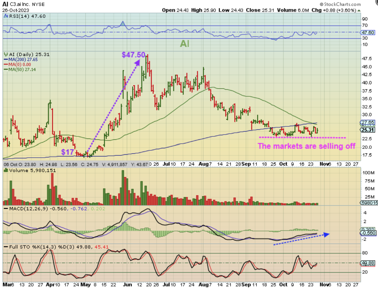This screenshot has width=378, height=288.
Task: Click the green up arrow after the Chg value
Action: point(359,10)
